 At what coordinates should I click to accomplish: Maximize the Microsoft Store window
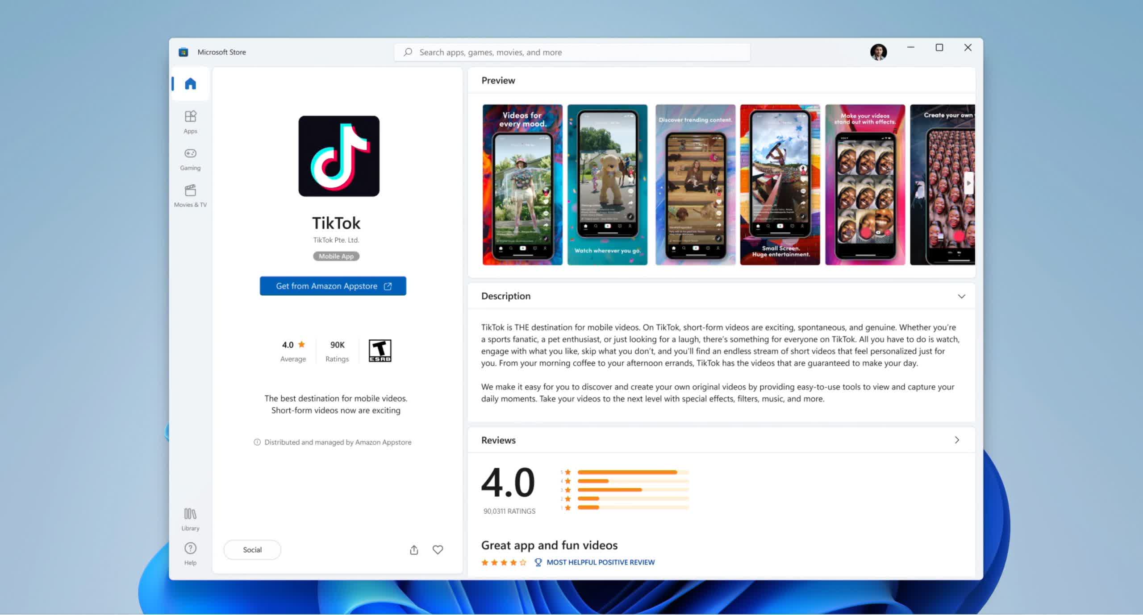click(x=939, y=47)
